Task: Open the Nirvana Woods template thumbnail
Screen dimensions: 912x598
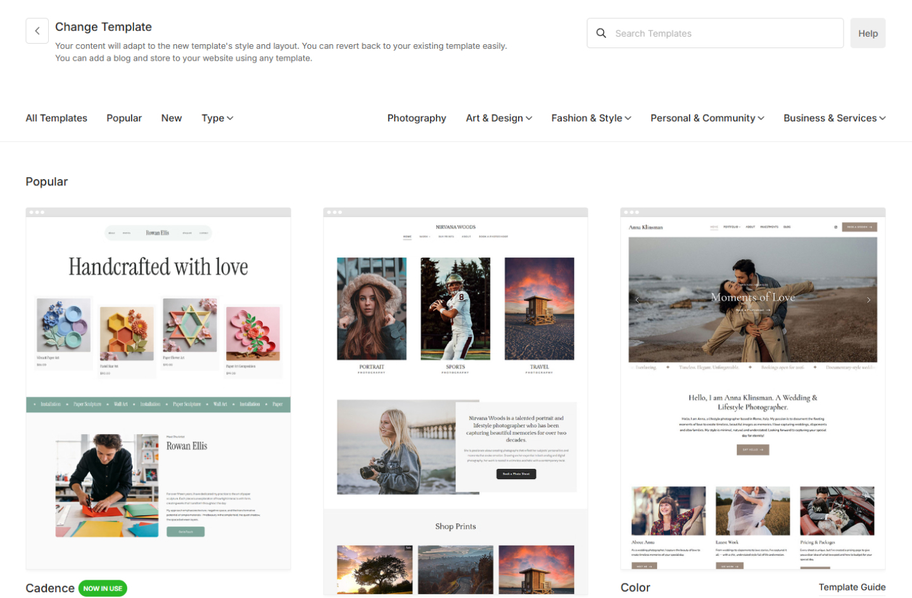Action: [x=455, y=401]
